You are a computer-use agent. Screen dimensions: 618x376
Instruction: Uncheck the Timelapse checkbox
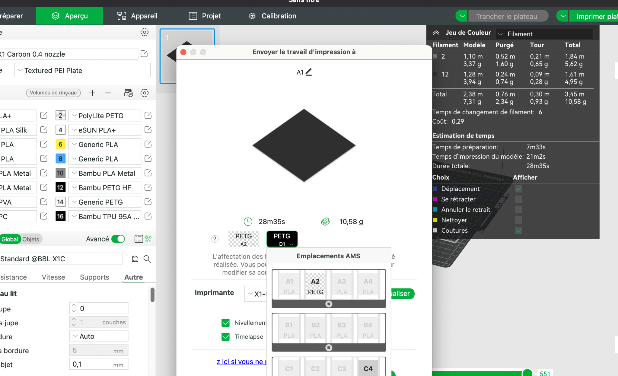[225, 337]
